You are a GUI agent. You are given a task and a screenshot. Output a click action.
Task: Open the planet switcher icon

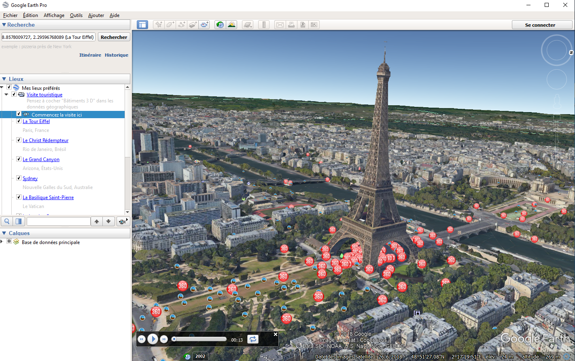point(248,25)
